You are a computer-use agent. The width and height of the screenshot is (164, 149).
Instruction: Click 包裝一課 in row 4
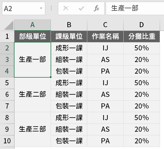click(69, 71)
